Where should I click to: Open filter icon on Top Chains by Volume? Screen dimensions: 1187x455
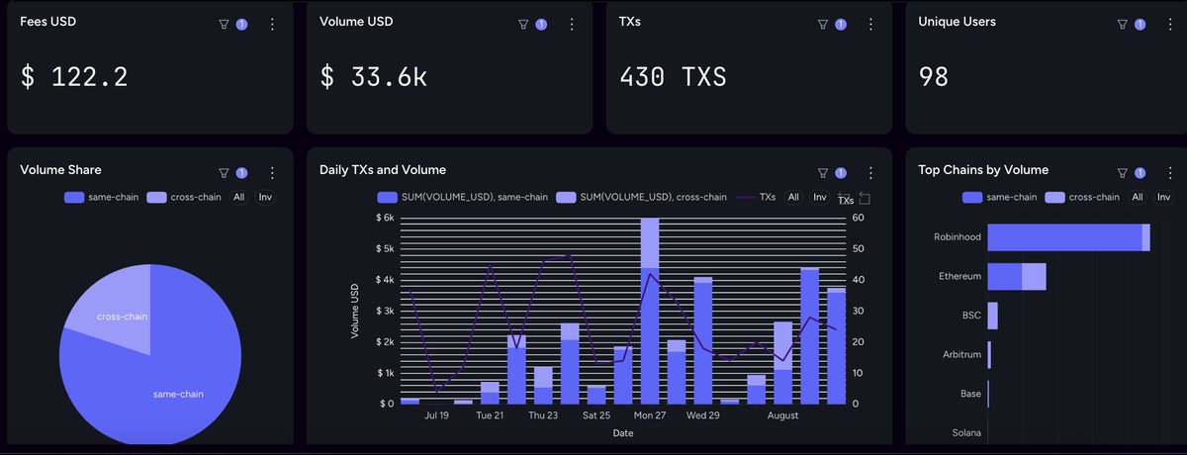pyautogui.click(x=1122, y=172)
